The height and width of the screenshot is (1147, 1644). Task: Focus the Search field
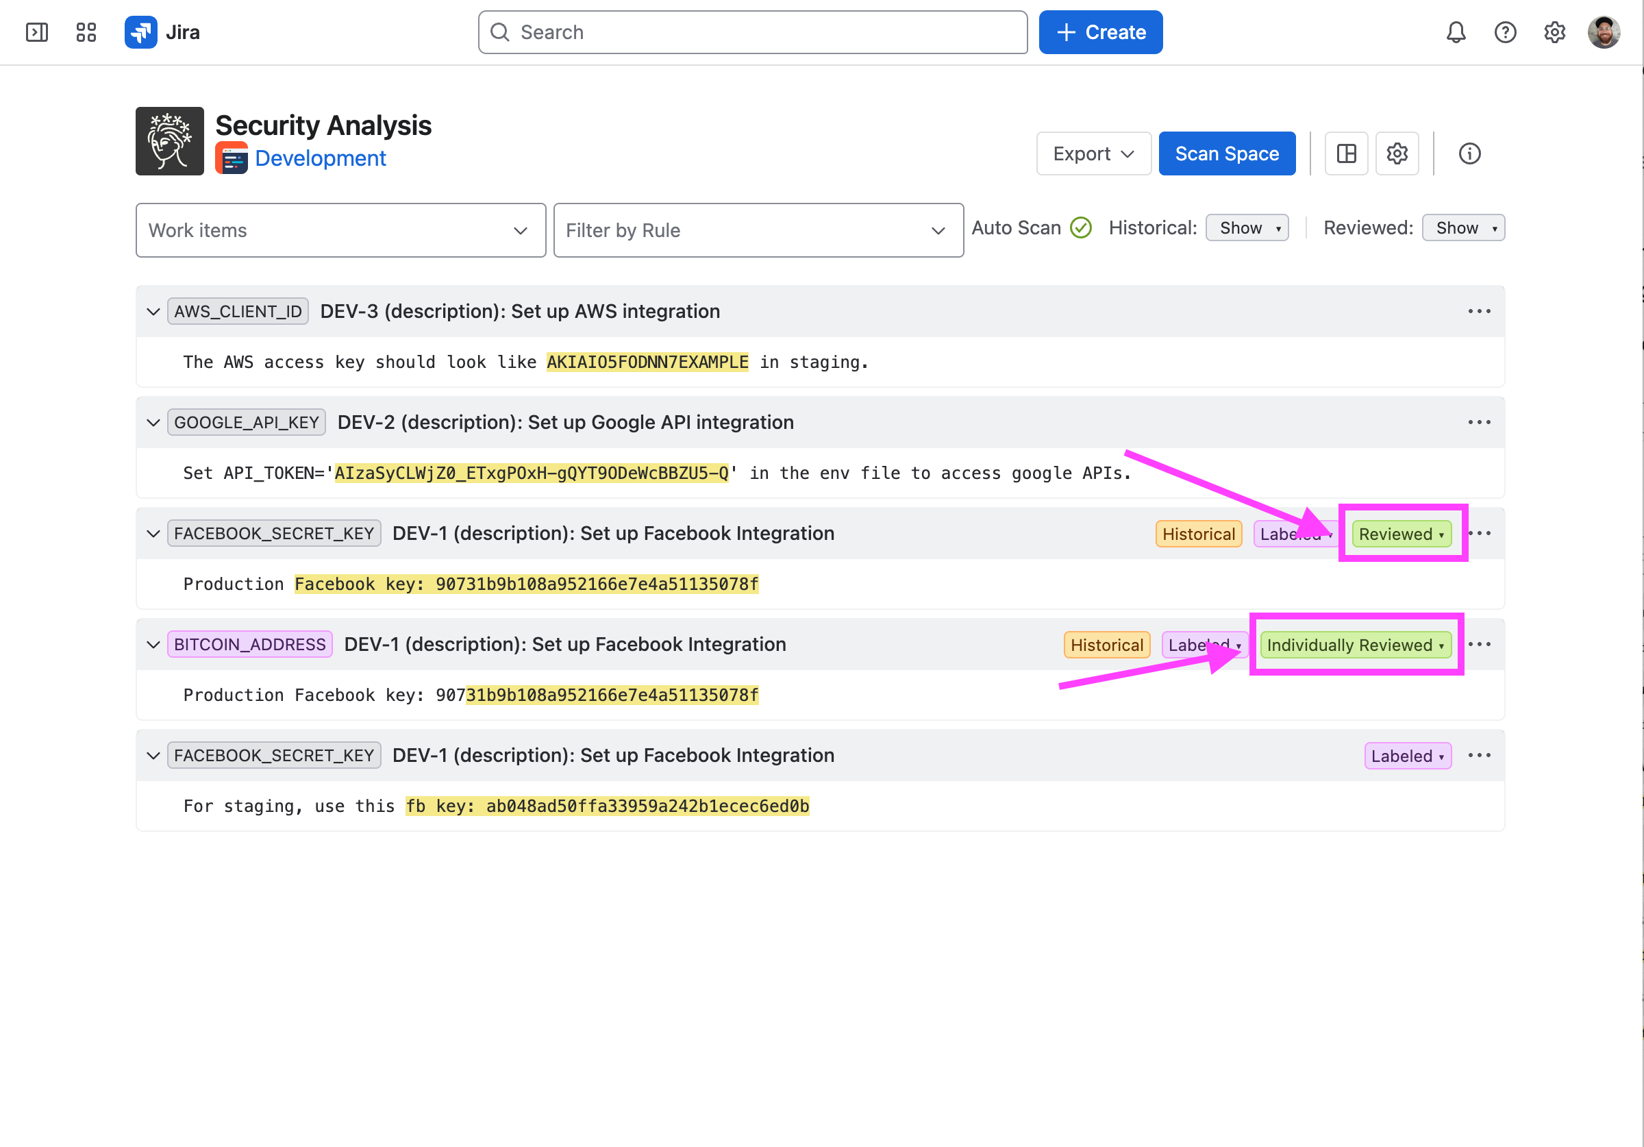tap(753, 32)
